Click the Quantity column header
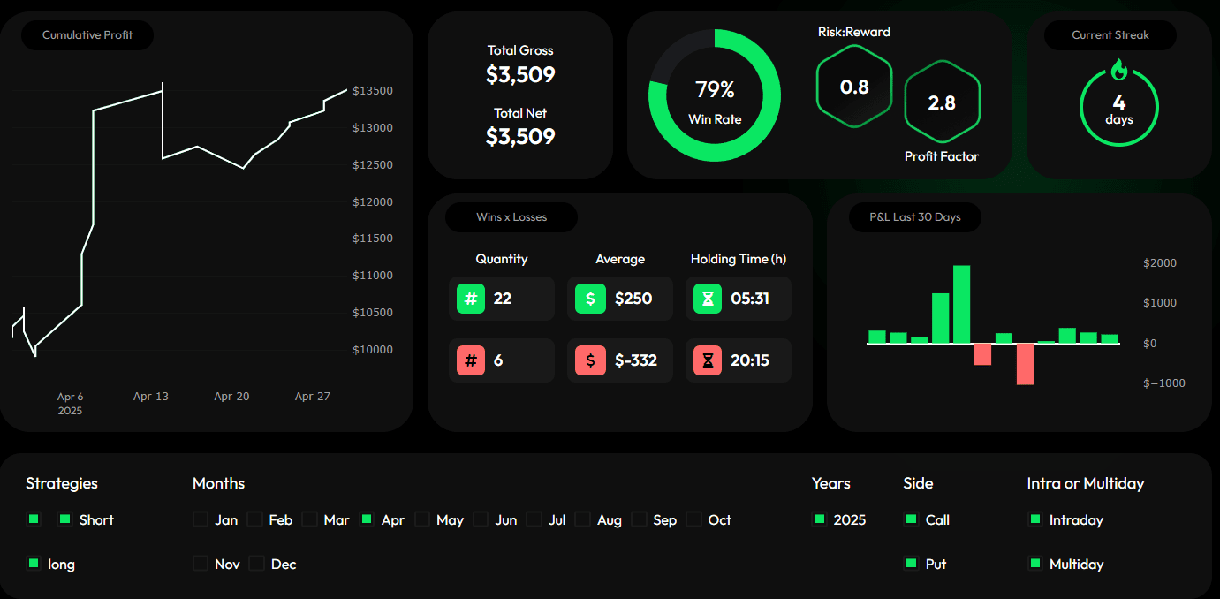This screenshot has height=599, width=1220. click(x=502, y=259)
